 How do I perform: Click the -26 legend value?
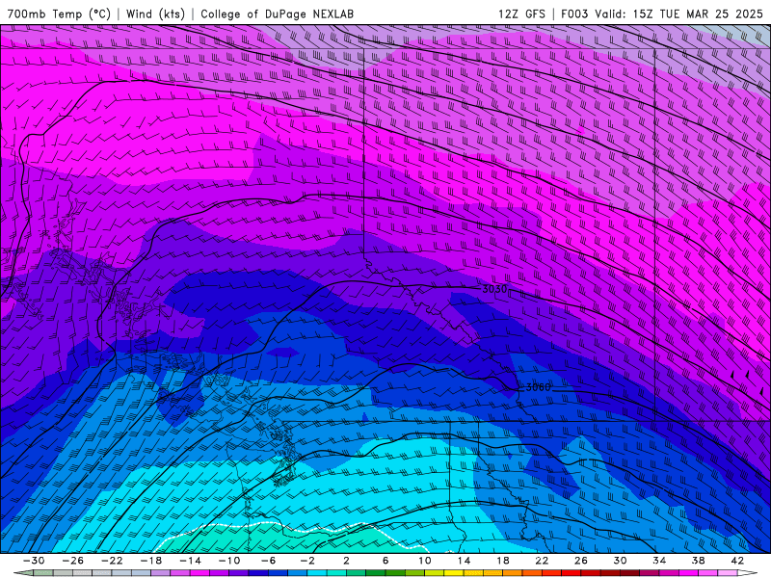coord(73,561)
